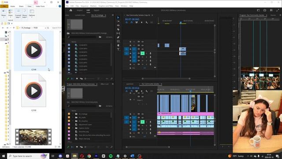Select the Razor tool
Image resolution: width=282 pixels, height=159 pixels.
pyautogui.click(x=118, y=30)
